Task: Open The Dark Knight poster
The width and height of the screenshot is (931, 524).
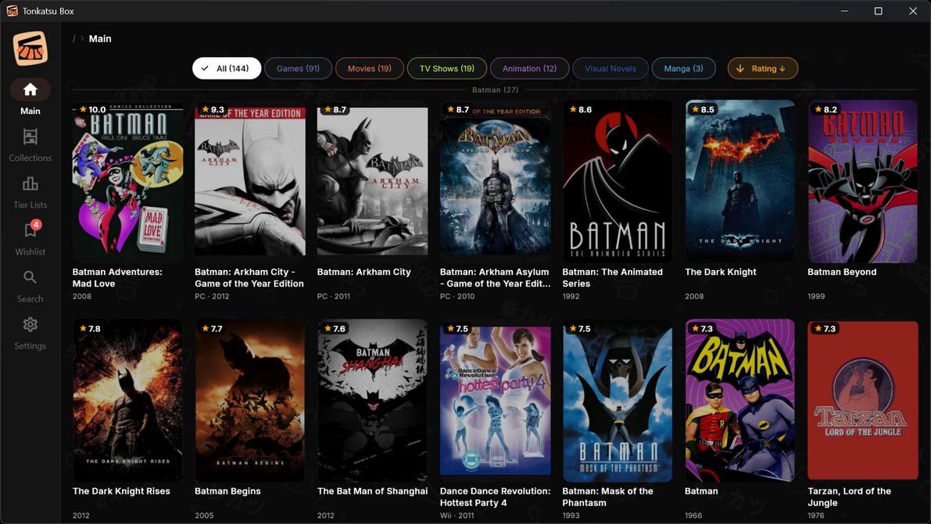Action: pyautogui.click(x=739, y=181)
